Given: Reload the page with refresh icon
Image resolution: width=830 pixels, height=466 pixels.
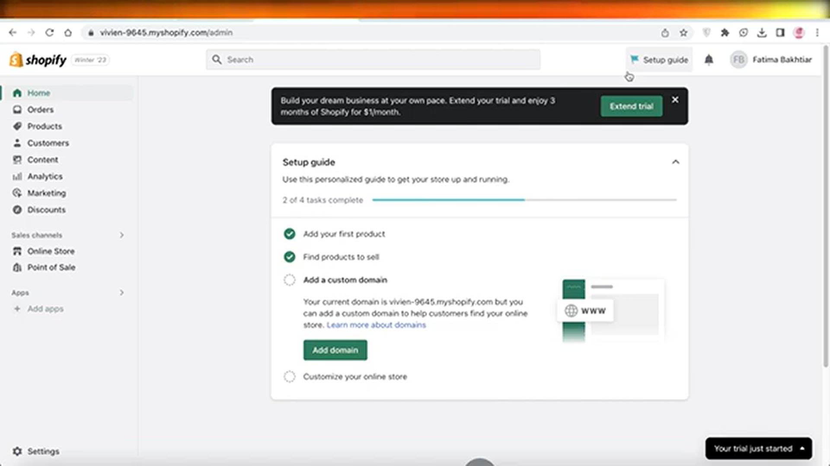Looking at the screenshot, I should click(49, 32).
